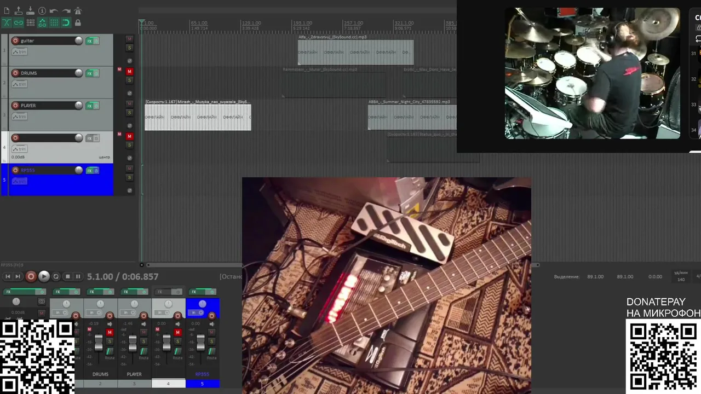Screen dimensions: 701x394
Task: Arm DRUMS track for recording in track panel
Action: click(x=15, y=73)
